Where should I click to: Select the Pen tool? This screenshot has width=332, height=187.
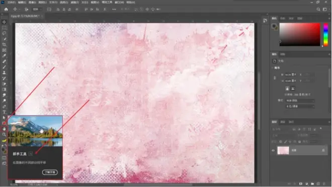4,106
